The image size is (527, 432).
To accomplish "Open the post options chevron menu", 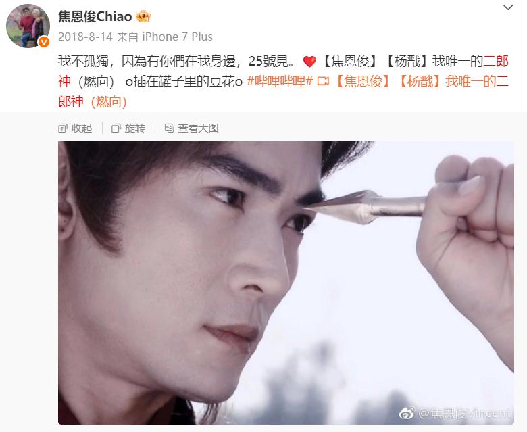I will pos(508,7).
